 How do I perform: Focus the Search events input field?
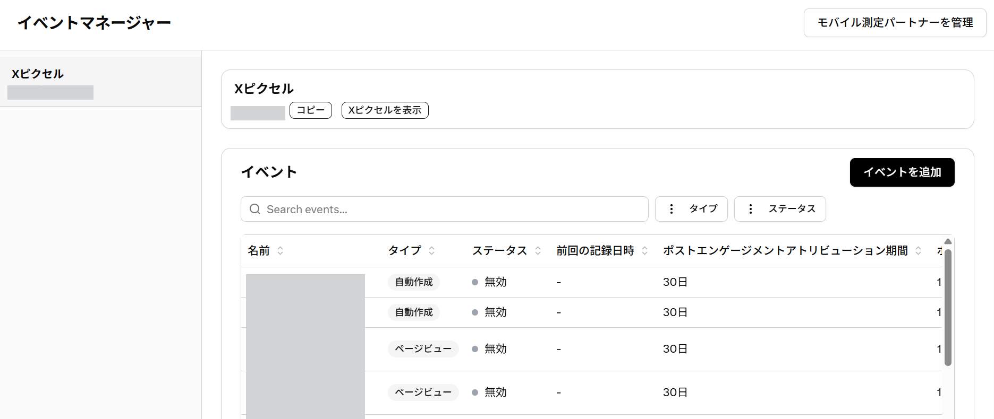click(x=452, y=209)
